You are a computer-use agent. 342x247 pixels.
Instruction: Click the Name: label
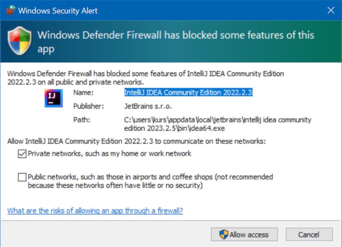click(x=83, y=93)
